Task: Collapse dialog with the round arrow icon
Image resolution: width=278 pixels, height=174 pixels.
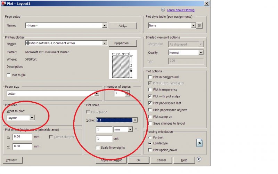Action: (x=199, y=159)
